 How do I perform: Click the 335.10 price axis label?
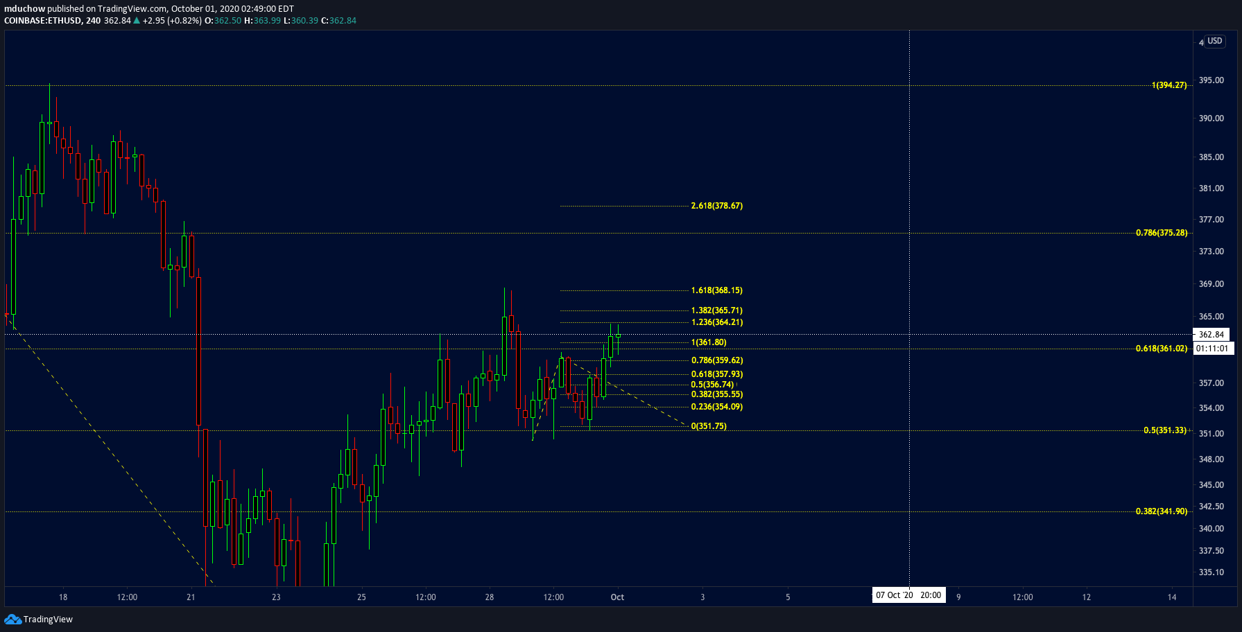pyautogui.click(x=1211, y=572)
